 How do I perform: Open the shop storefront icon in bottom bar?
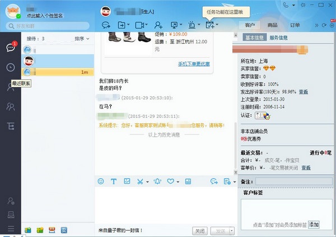click(52, 230)
